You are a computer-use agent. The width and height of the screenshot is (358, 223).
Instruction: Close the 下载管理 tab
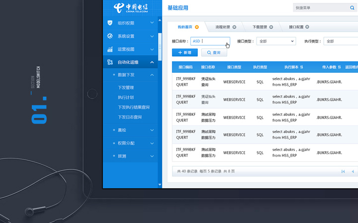pos(271,27)
